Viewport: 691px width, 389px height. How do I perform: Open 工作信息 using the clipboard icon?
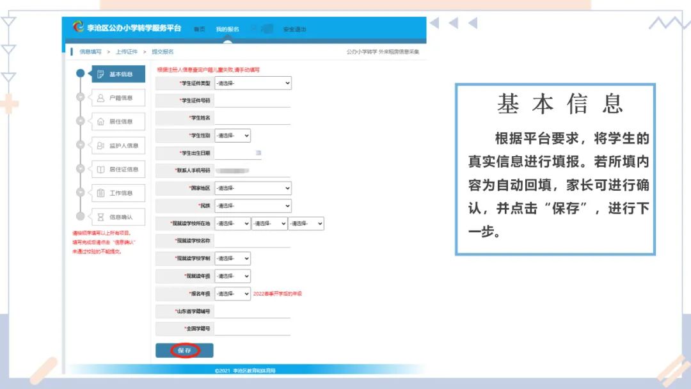pyautogui.click(x=100, y=191)
